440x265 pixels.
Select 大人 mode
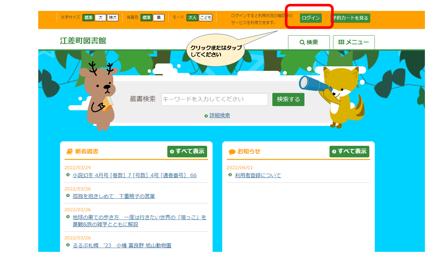tap(192, 18)
